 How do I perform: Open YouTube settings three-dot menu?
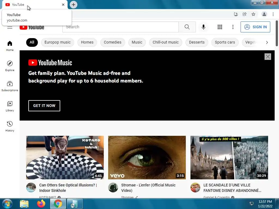pyautogui.click(x=233, y=27)
